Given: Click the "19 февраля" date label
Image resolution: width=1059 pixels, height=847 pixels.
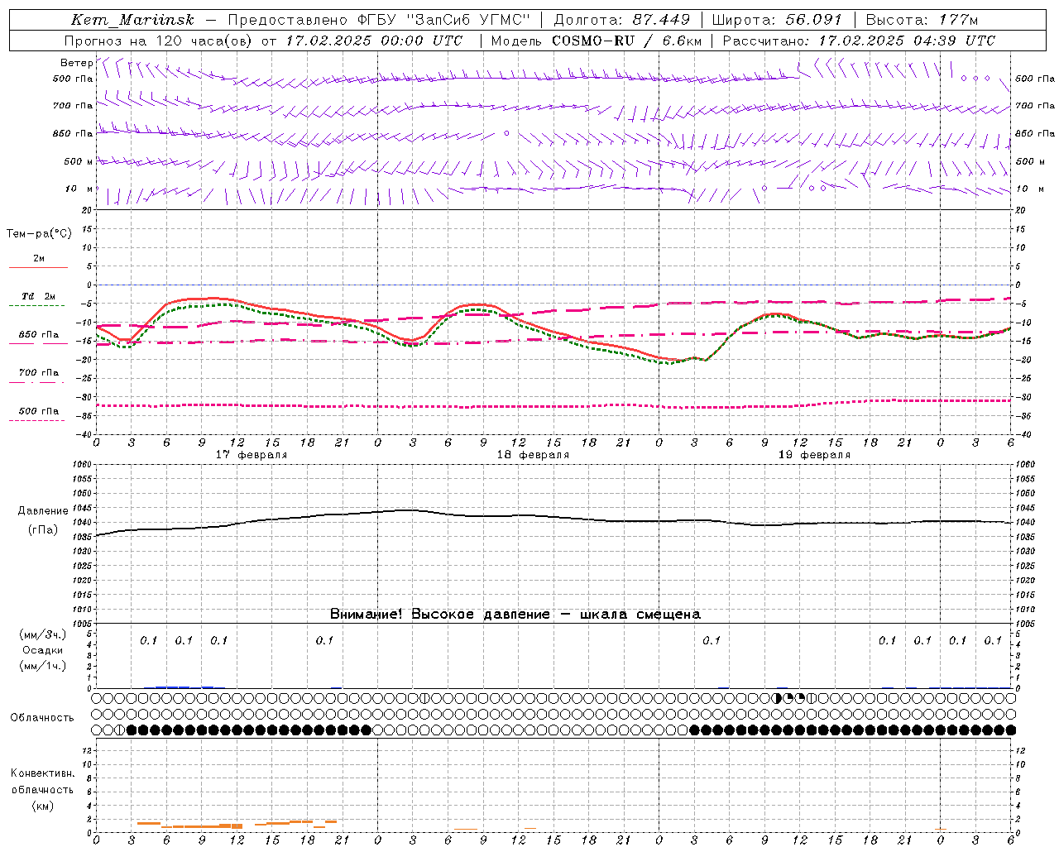Looking at the screenshot, I should click(814, 455).
